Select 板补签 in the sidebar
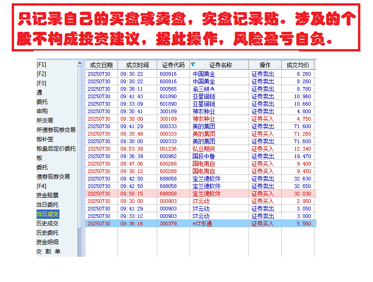This screenshot has width=373, height=282. click(45, 139)
